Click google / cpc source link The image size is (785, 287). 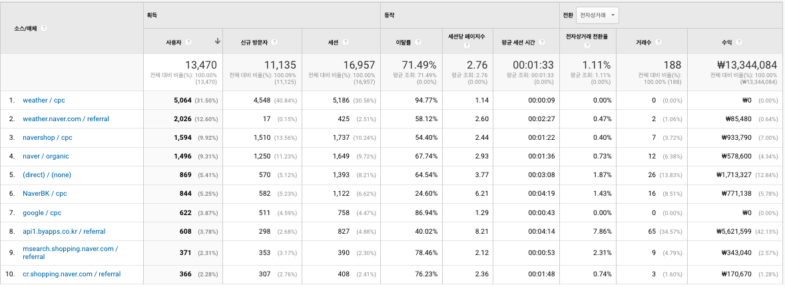point(41,212)
